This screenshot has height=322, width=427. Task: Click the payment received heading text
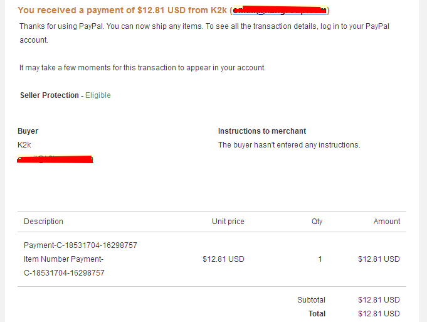(x=174, y=10)
